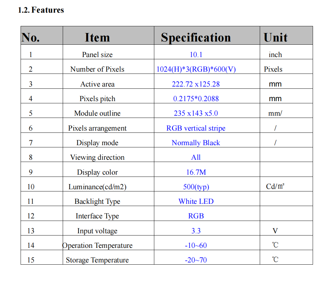Image resolution: width=332 pixels, height=284 pixels.
Task: Click the "No." column header
Action: [x=31, y=37]
